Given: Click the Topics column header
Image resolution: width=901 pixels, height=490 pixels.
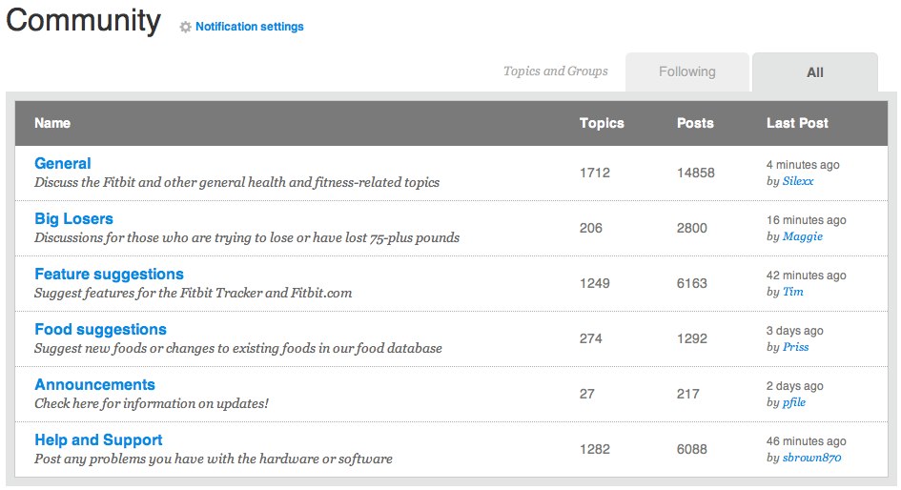Looking at the screenshot, I should click(x=602, y=123).
